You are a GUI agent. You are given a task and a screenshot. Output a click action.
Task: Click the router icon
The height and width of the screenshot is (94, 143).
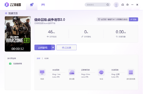pyautogui.click(x=72, y=72)
